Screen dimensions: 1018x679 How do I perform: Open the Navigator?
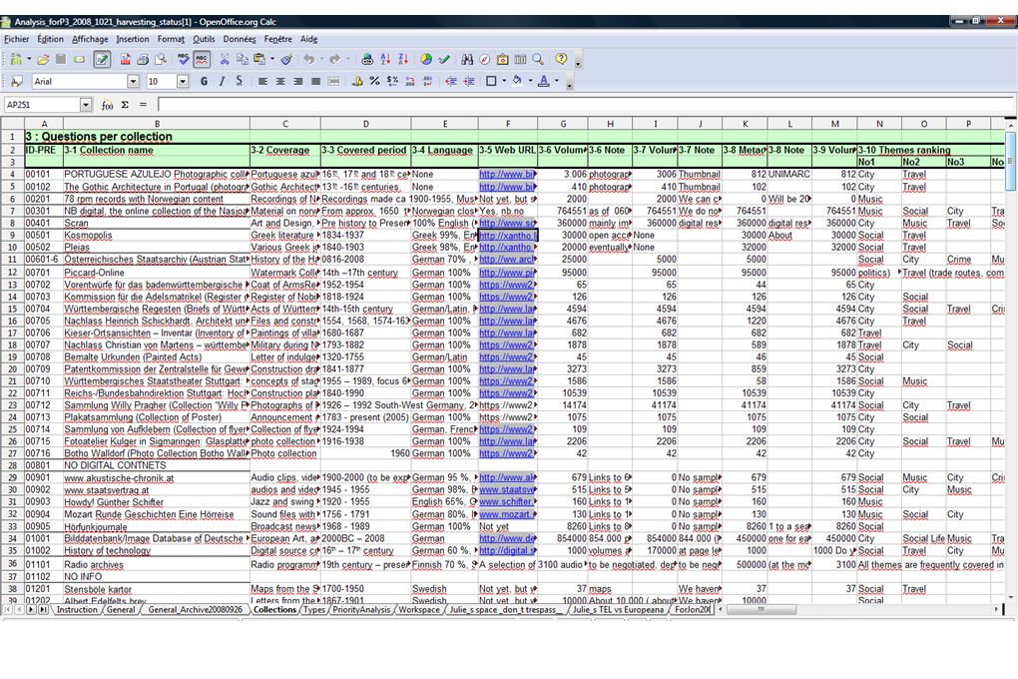(484, 60)
